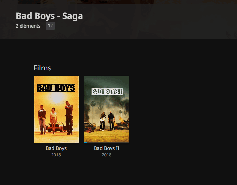Open the Bad Boys movie poster

tap(56, 109)
